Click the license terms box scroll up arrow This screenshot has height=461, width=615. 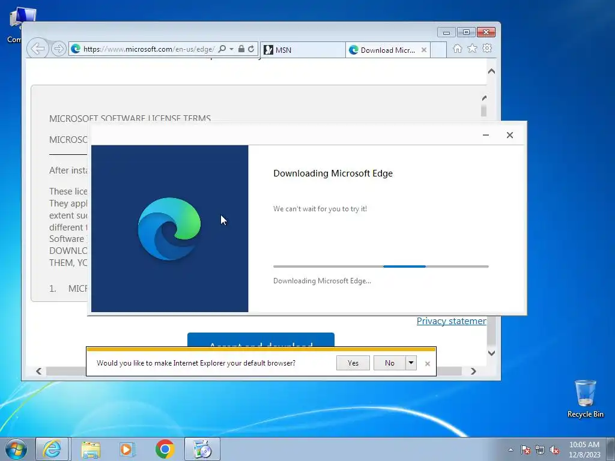pos(484,98)
